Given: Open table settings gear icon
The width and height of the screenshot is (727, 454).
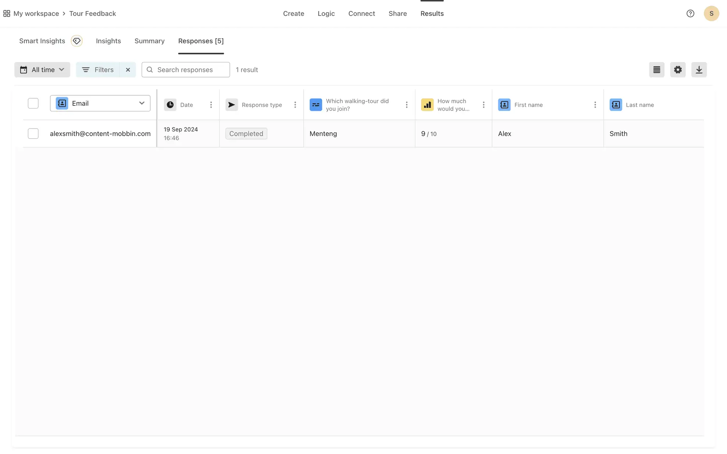Looking at the screenshot, I should [677, 70].
